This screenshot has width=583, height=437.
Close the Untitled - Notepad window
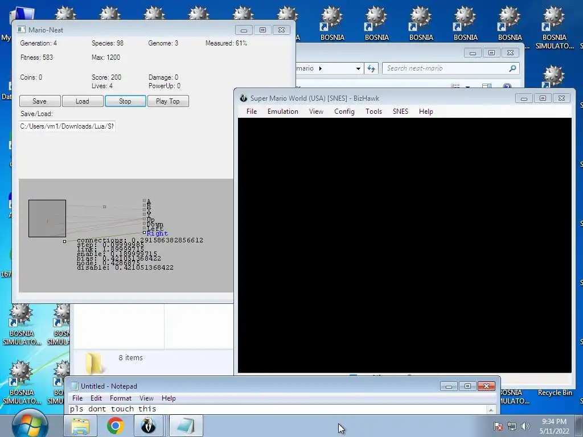(486, 386)
